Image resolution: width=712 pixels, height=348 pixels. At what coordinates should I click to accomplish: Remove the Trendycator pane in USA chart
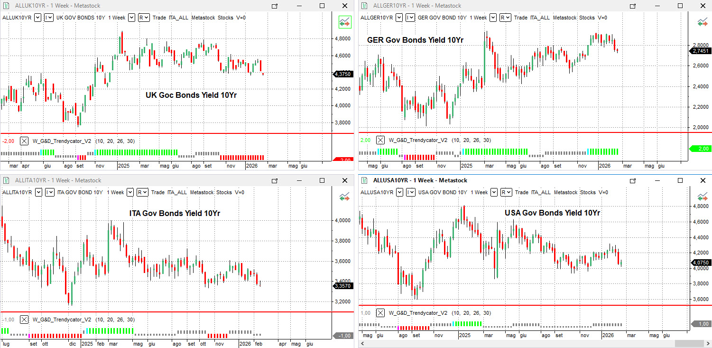click(x=380, y=313)
